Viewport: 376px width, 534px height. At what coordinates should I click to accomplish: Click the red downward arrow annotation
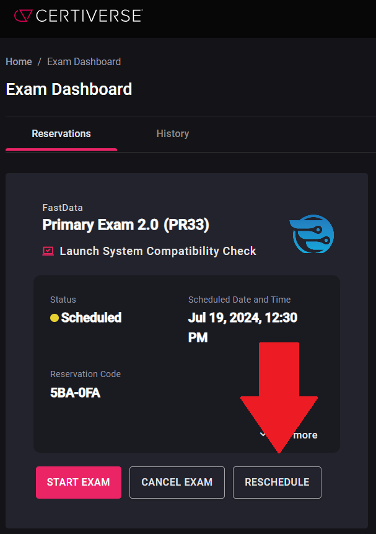pyautogui.click(x=279, y=398)
